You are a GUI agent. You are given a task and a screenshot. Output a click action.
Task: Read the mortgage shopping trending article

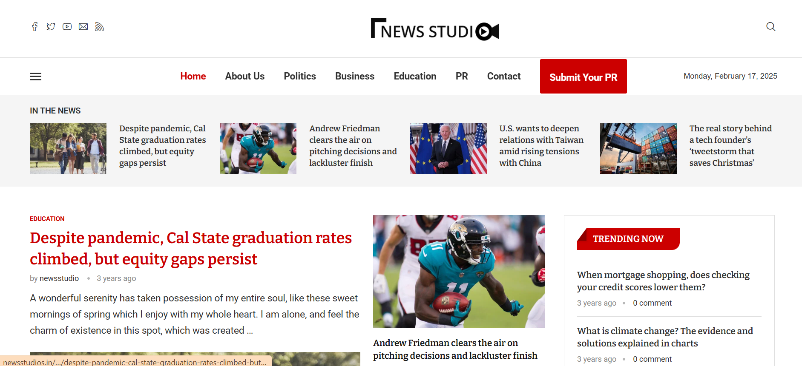[x=663, y=281]
